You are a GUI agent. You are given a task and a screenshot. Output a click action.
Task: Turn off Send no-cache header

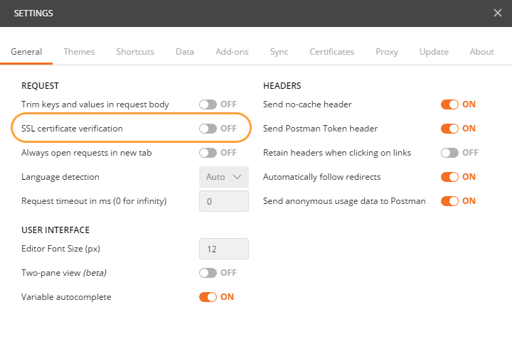click(x=449, y=104)
